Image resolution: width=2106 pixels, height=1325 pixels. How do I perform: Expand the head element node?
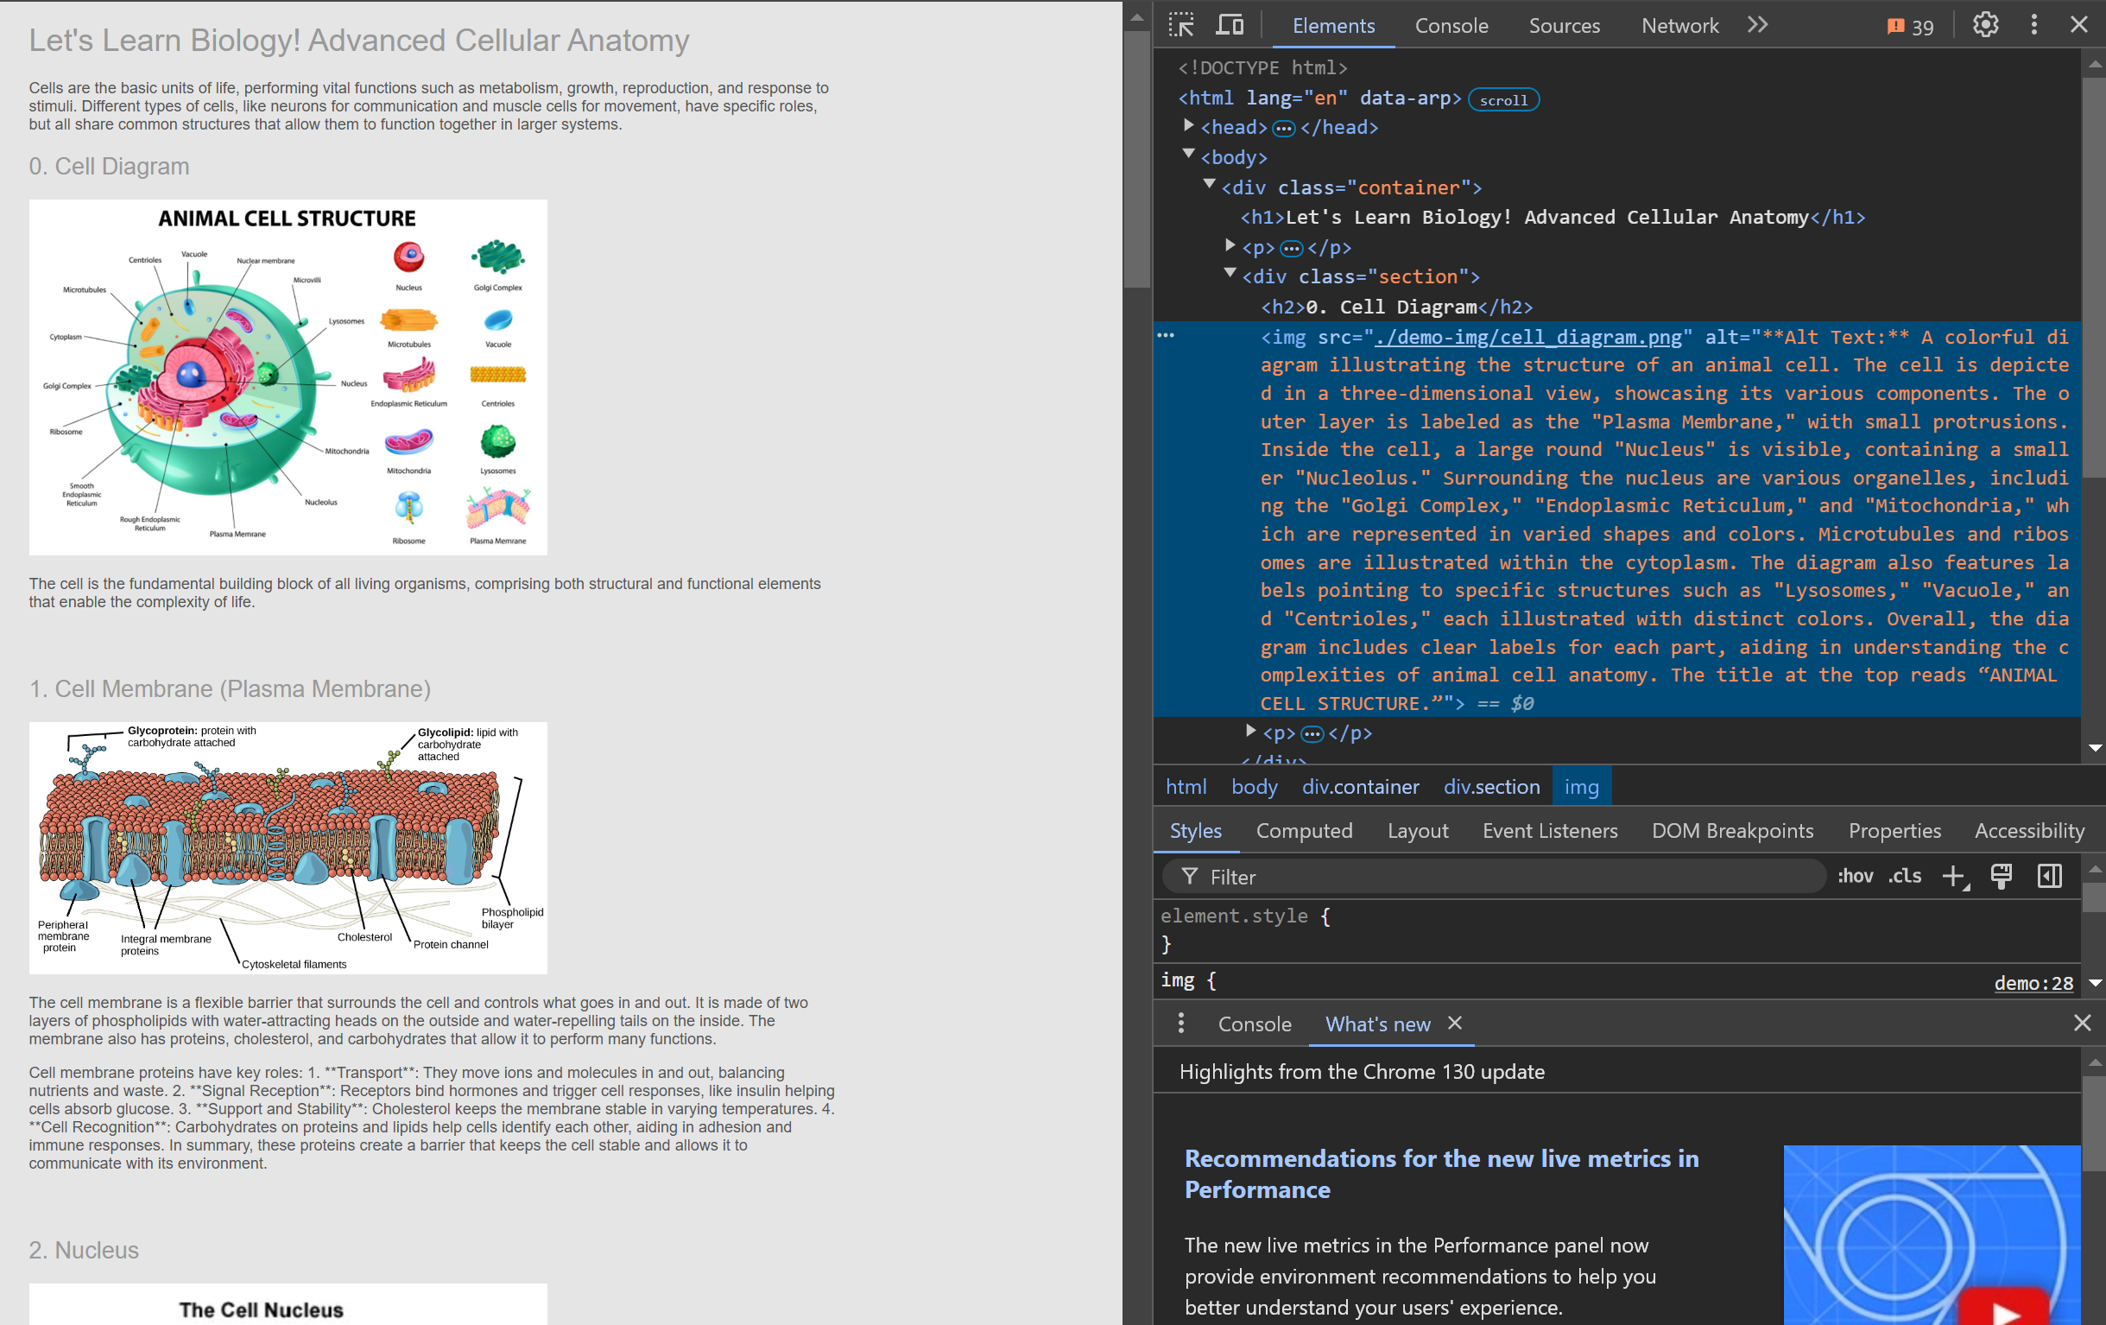[1188, 126]
